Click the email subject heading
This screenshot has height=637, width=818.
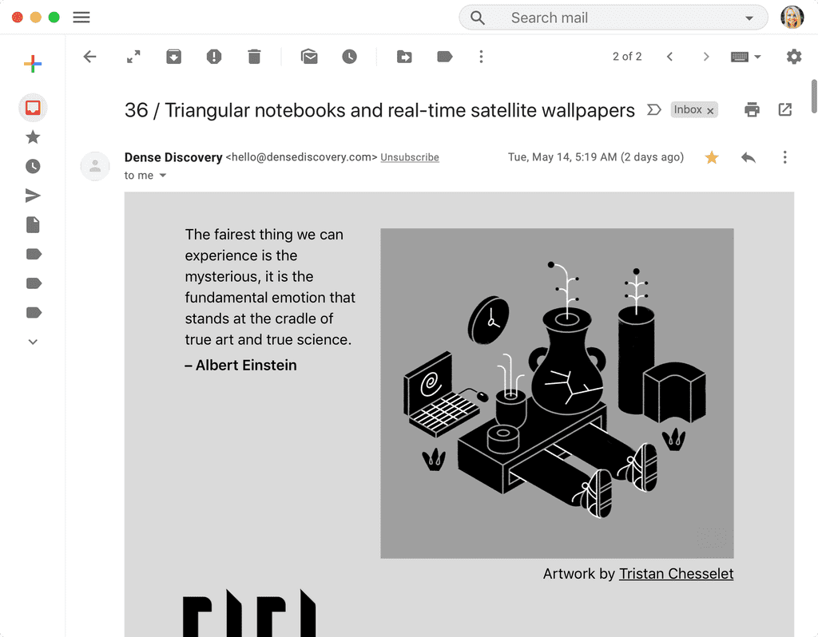(x=379, y=110)
